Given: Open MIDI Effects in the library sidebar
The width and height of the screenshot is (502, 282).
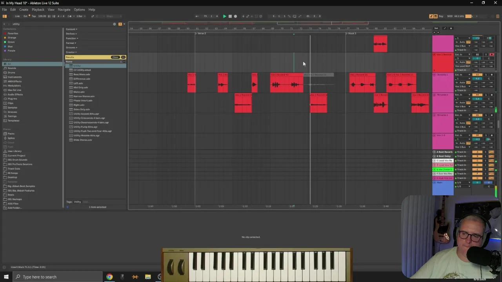Looking at the screenshot, I should coord(15,81).
